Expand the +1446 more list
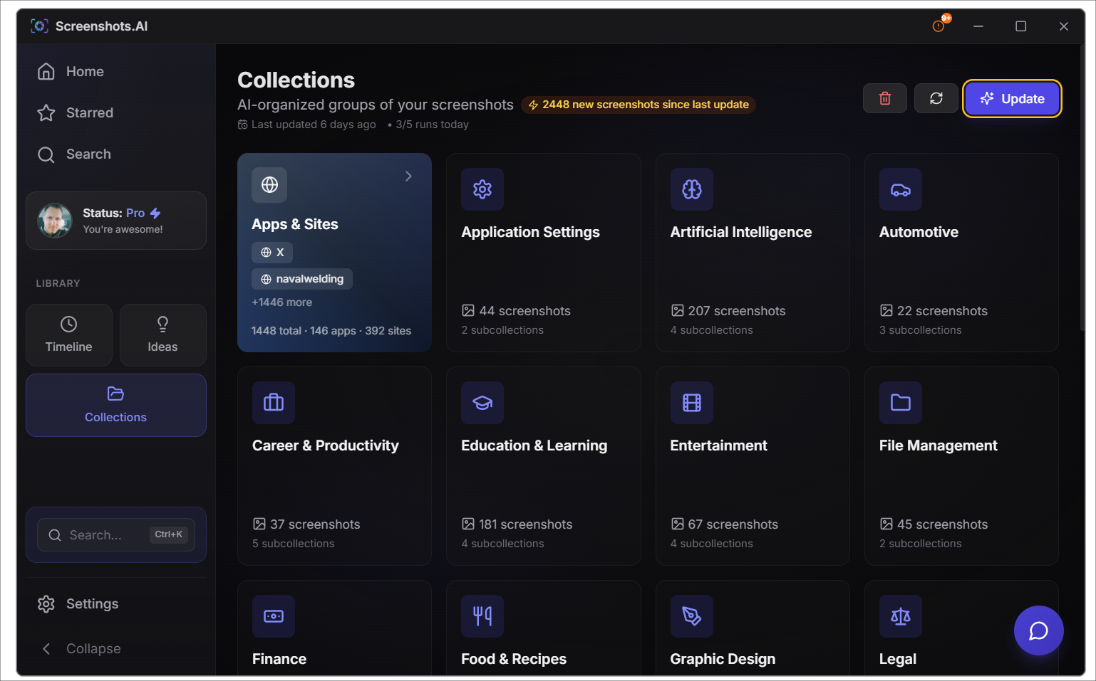Viewport: 1096px width, 681px height. 281,302
